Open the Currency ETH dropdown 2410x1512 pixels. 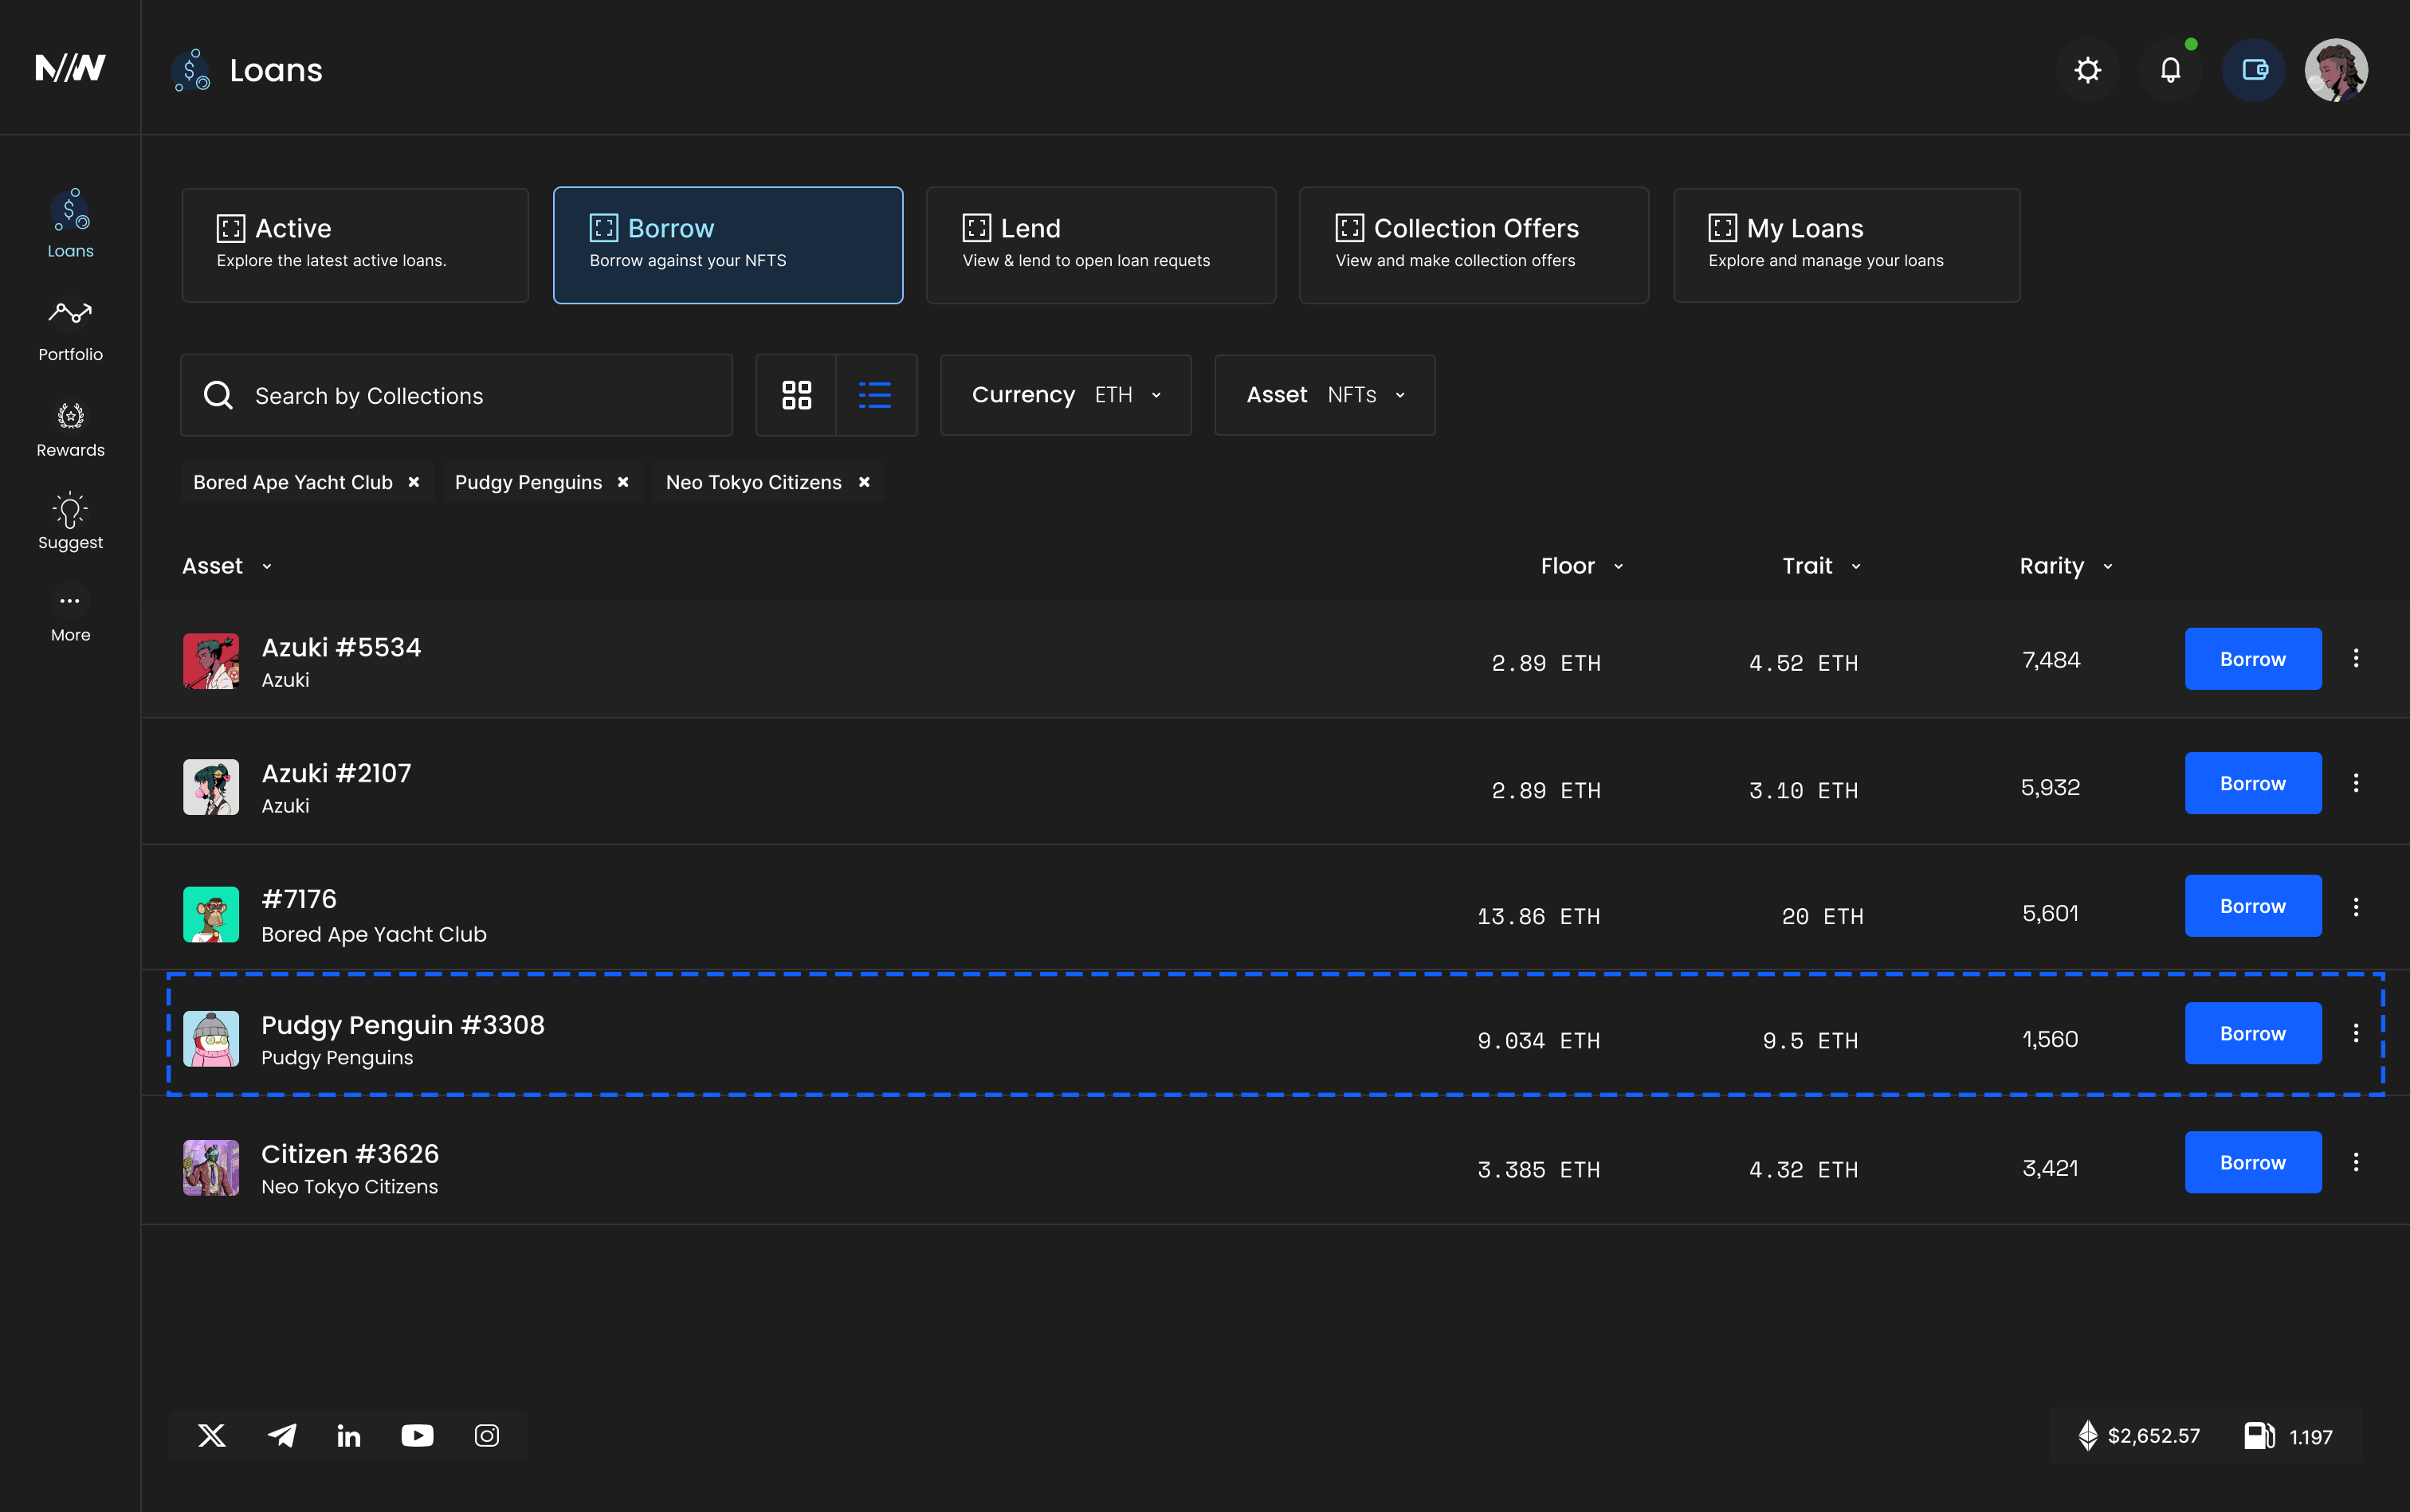click(x=1066, y=395)
